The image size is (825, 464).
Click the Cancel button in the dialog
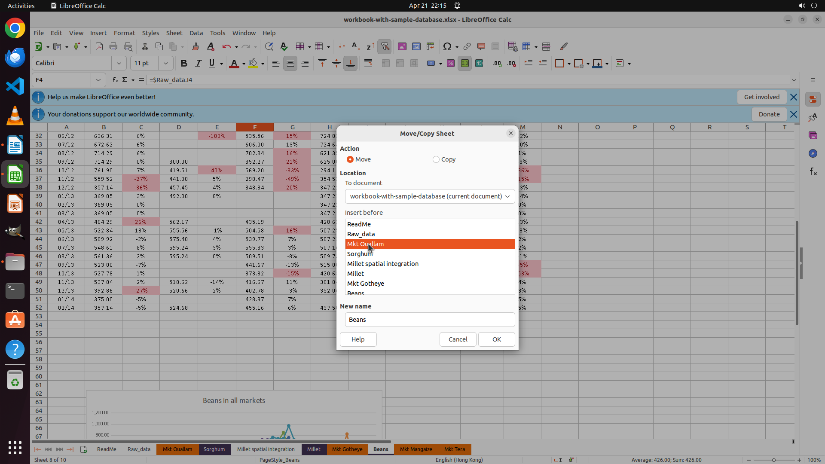[x=458, y=339]
